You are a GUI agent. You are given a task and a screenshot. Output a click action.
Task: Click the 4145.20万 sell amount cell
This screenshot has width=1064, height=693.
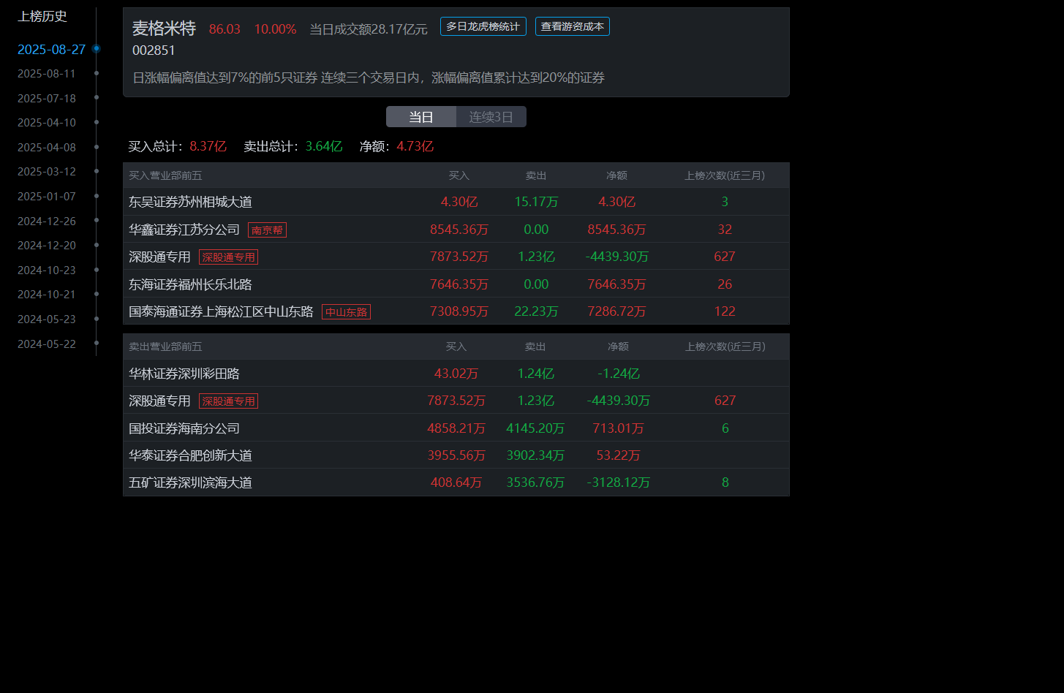click(535, 428)
